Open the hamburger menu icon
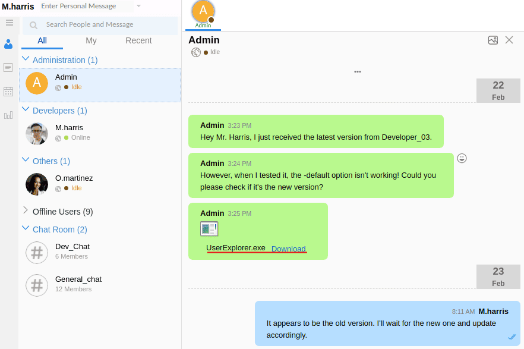The image size is (524, 349). [x=9, y=23]
